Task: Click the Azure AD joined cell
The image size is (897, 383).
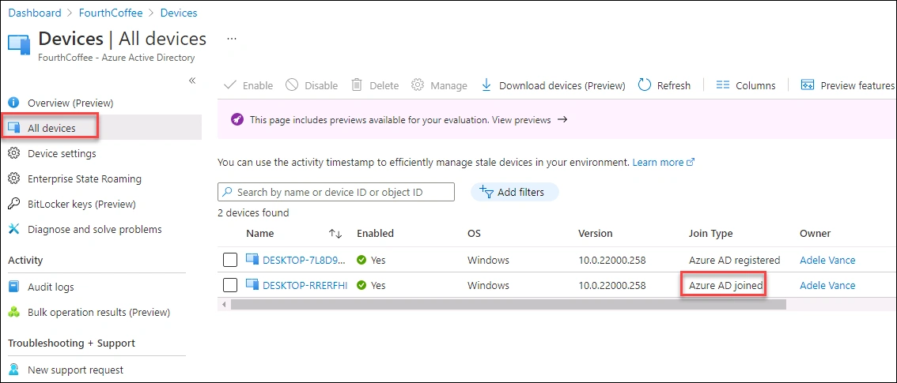Action: 726,285
